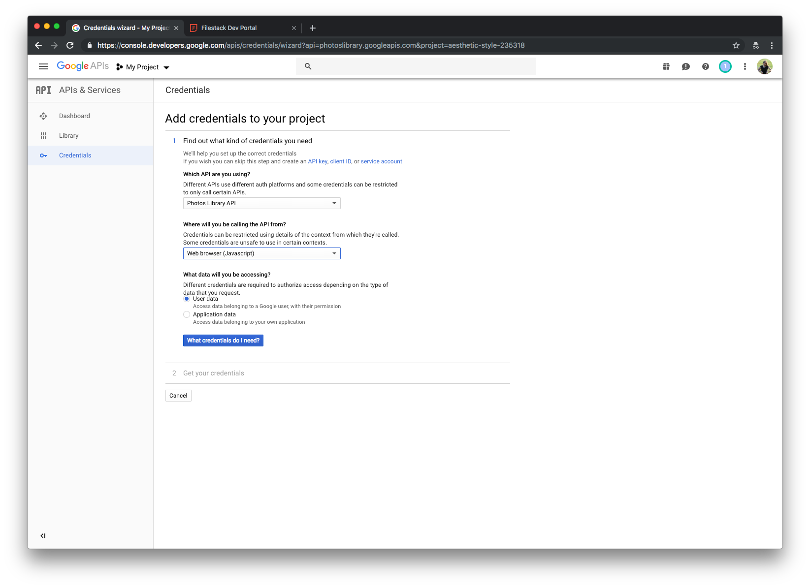Click 'Which API are you using?' label
Screen dimensions: 810x588
tap(217, 174)
